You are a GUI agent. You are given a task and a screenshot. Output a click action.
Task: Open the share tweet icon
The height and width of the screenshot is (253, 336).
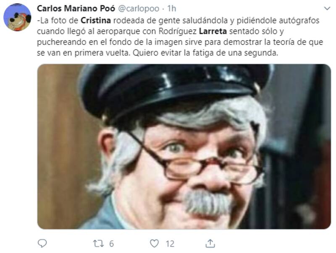coord(210,243)
